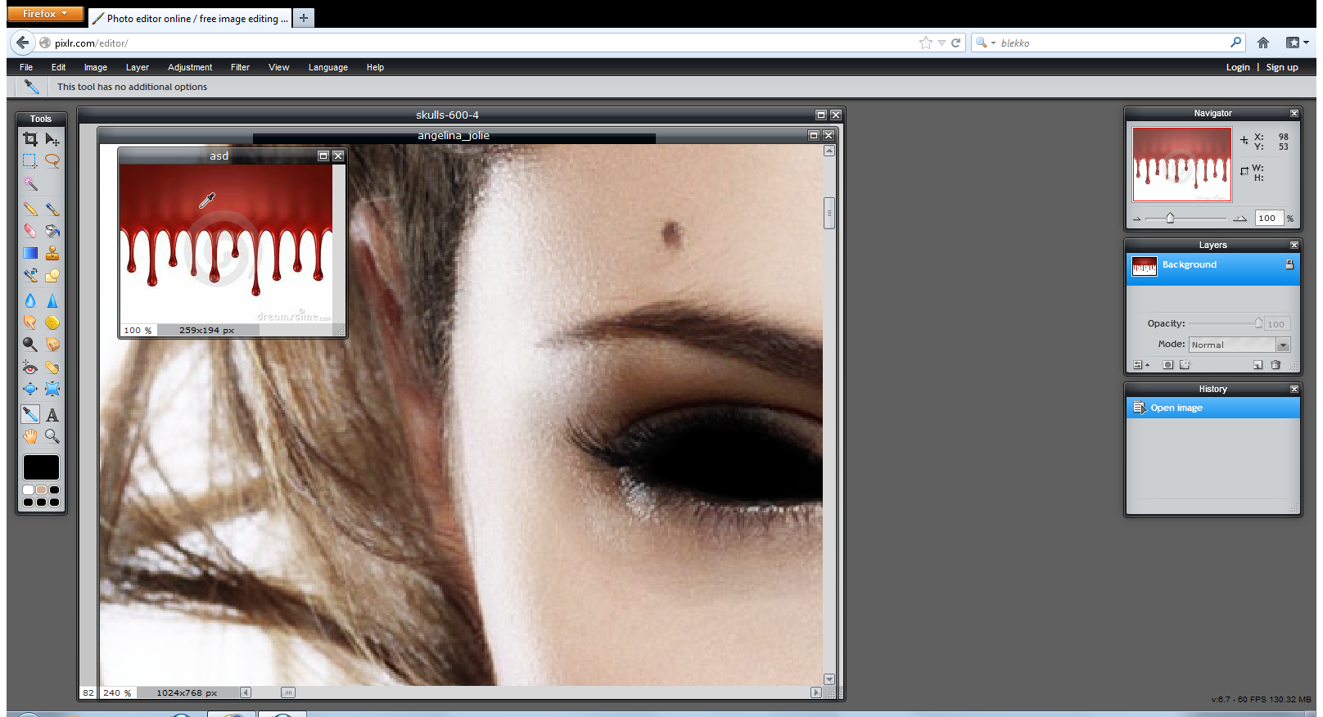This screenshot has width=1323, height=717.
Task: Select the Paint Bucket tool
Action: 52,231
